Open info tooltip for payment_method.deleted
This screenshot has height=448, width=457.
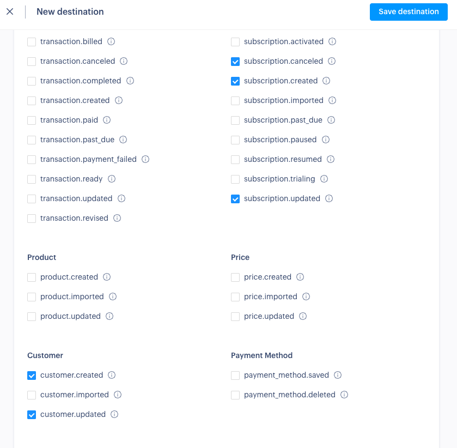click(x=344, y=395)
